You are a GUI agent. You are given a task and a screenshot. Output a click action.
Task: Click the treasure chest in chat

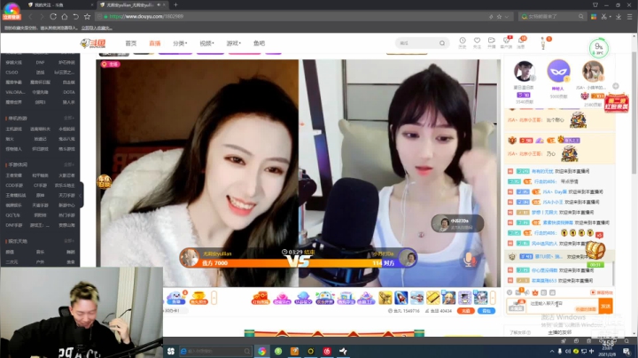pyautogui.click(x=595, y=249)
